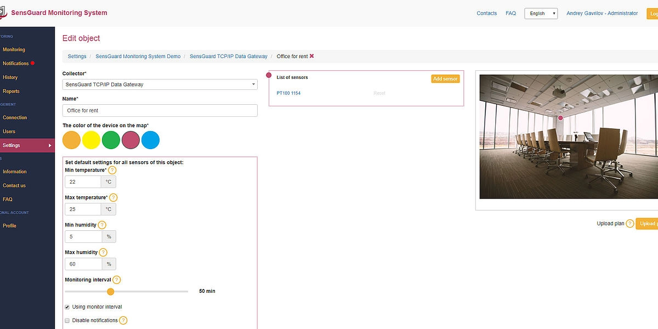Click the Min humidity input field
Viewport: 658px width, 329px height.
[83, 237]
